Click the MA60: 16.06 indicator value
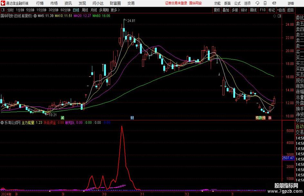This screenshot has width=304, height=196. [101, 16]
